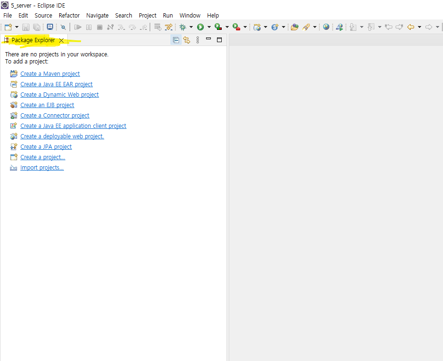Select the Package Explorer tab

pyautogui.click(x=33, y=40)
